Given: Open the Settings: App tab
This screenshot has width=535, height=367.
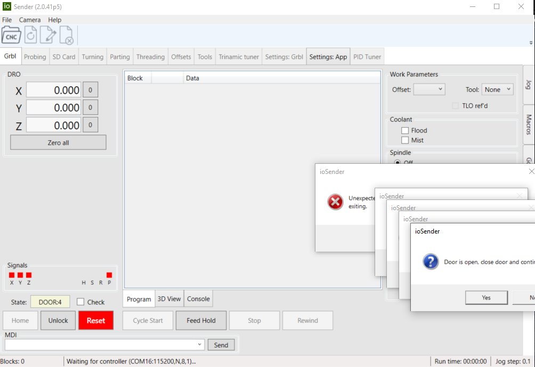Looking at the screenshot, I should click(x=328, y=56).
